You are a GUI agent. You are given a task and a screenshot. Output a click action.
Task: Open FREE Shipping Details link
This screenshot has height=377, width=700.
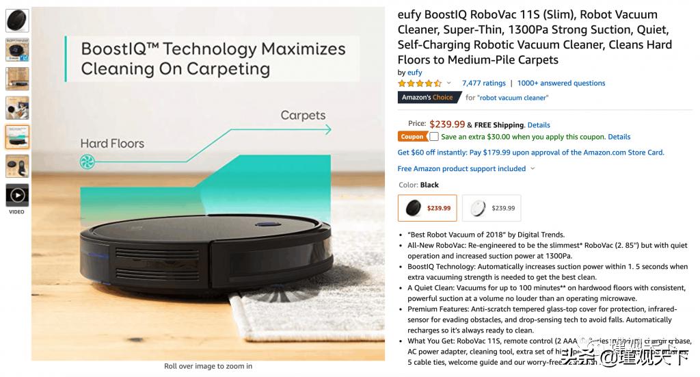point(539,125)
